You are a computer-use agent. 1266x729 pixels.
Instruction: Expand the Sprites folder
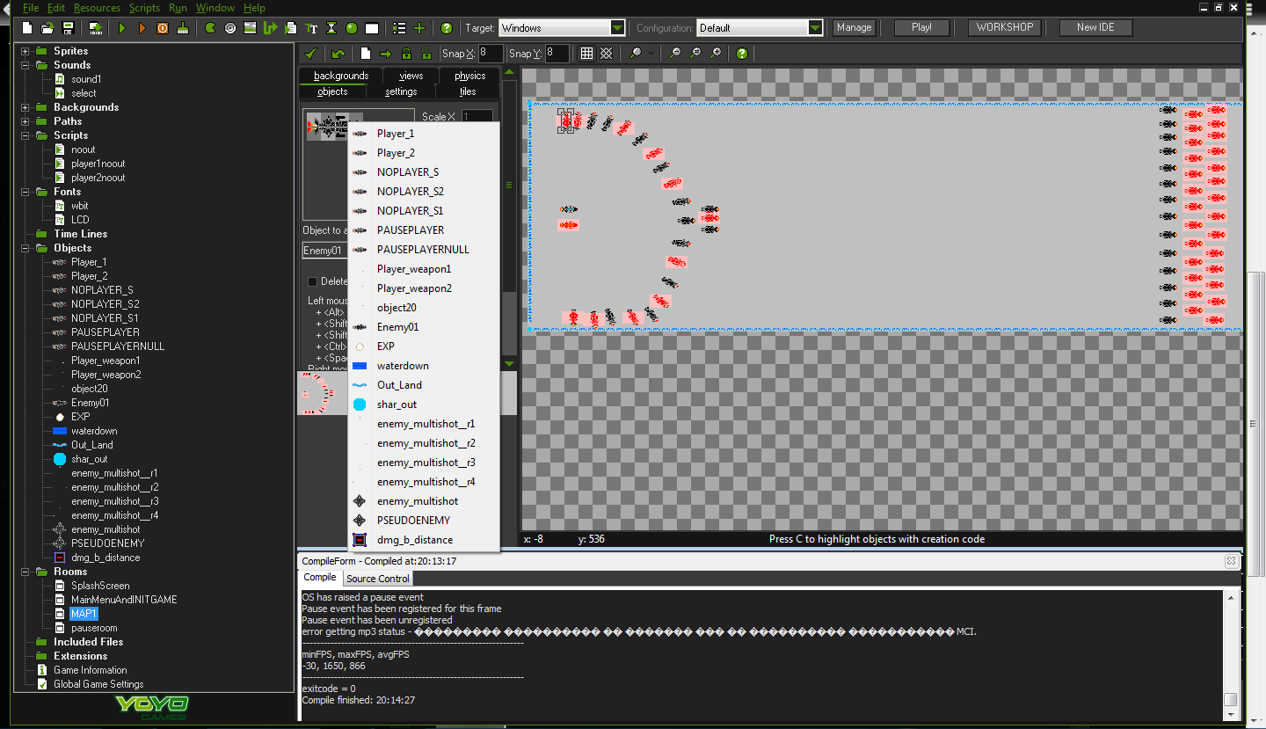25,51
